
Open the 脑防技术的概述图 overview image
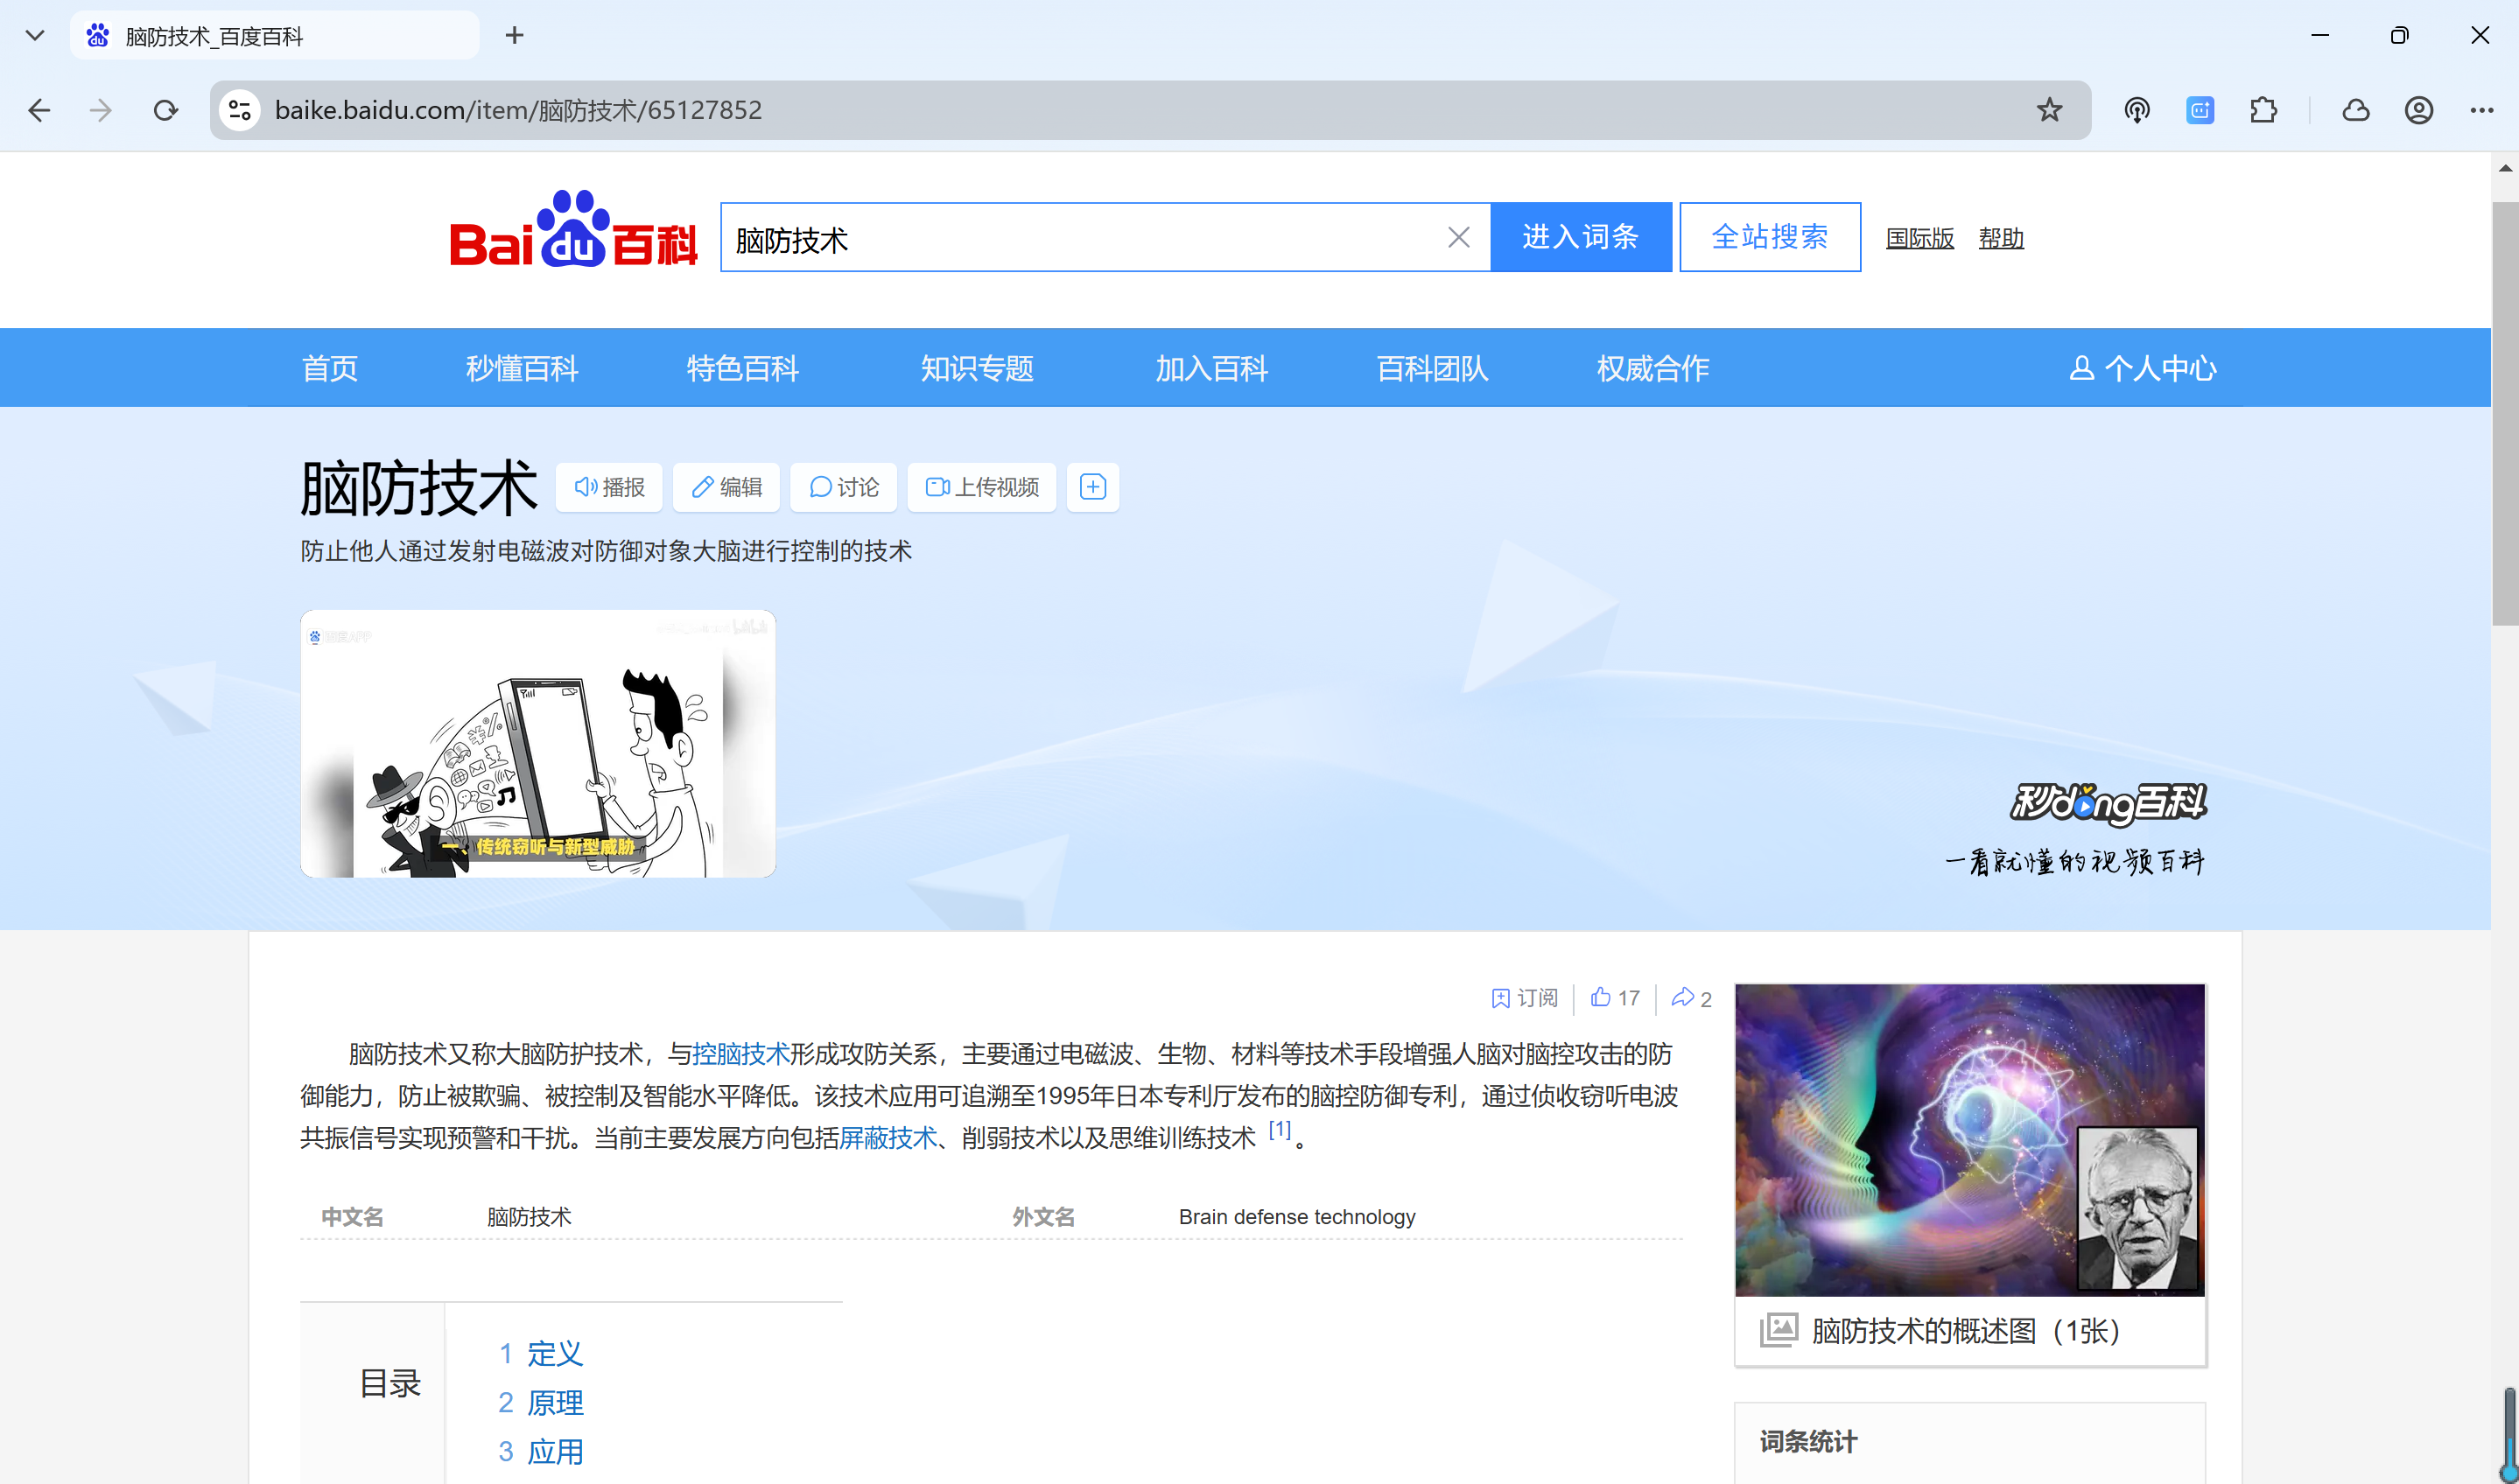pos(1969,1139)
